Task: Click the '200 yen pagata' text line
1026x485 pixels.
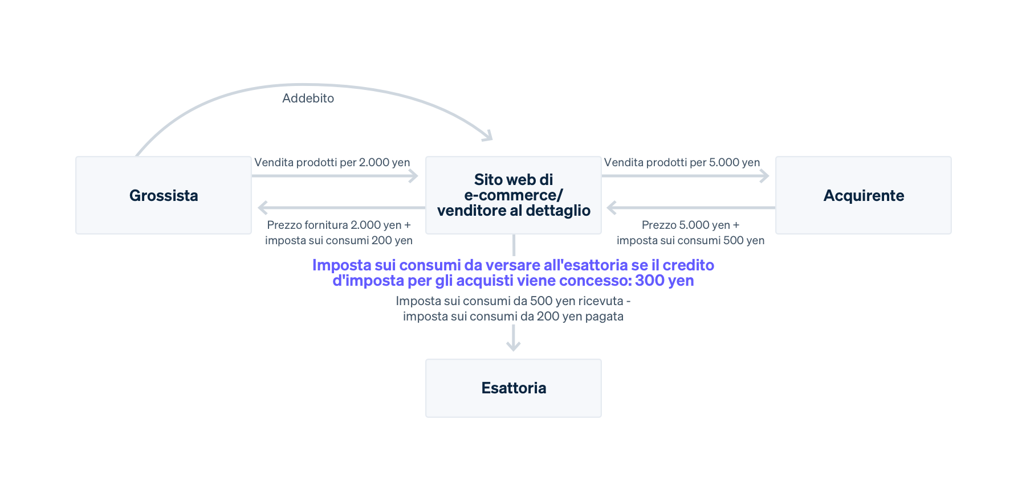Action: (513, 316)
